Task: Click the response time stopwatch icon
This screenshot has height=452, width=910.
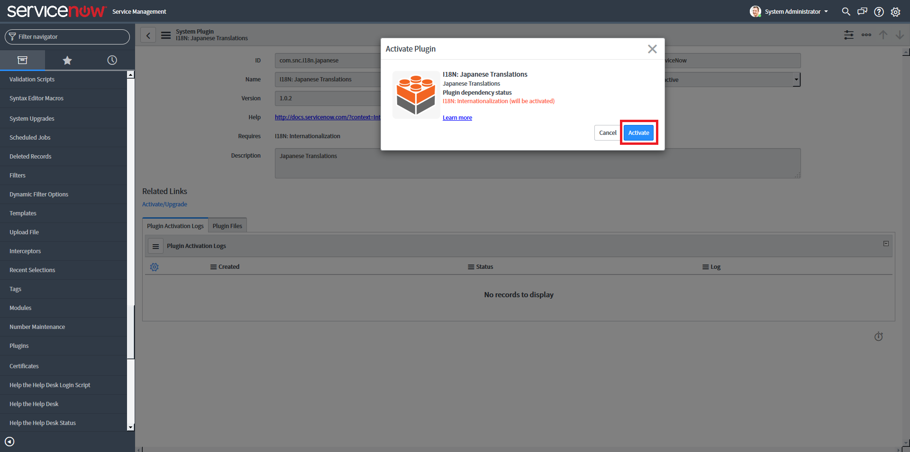Action: (x=878, y=337)
